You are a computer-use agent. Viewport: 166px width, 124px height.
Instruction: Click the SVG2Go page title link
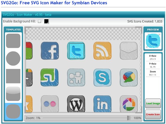click(54, 3)
